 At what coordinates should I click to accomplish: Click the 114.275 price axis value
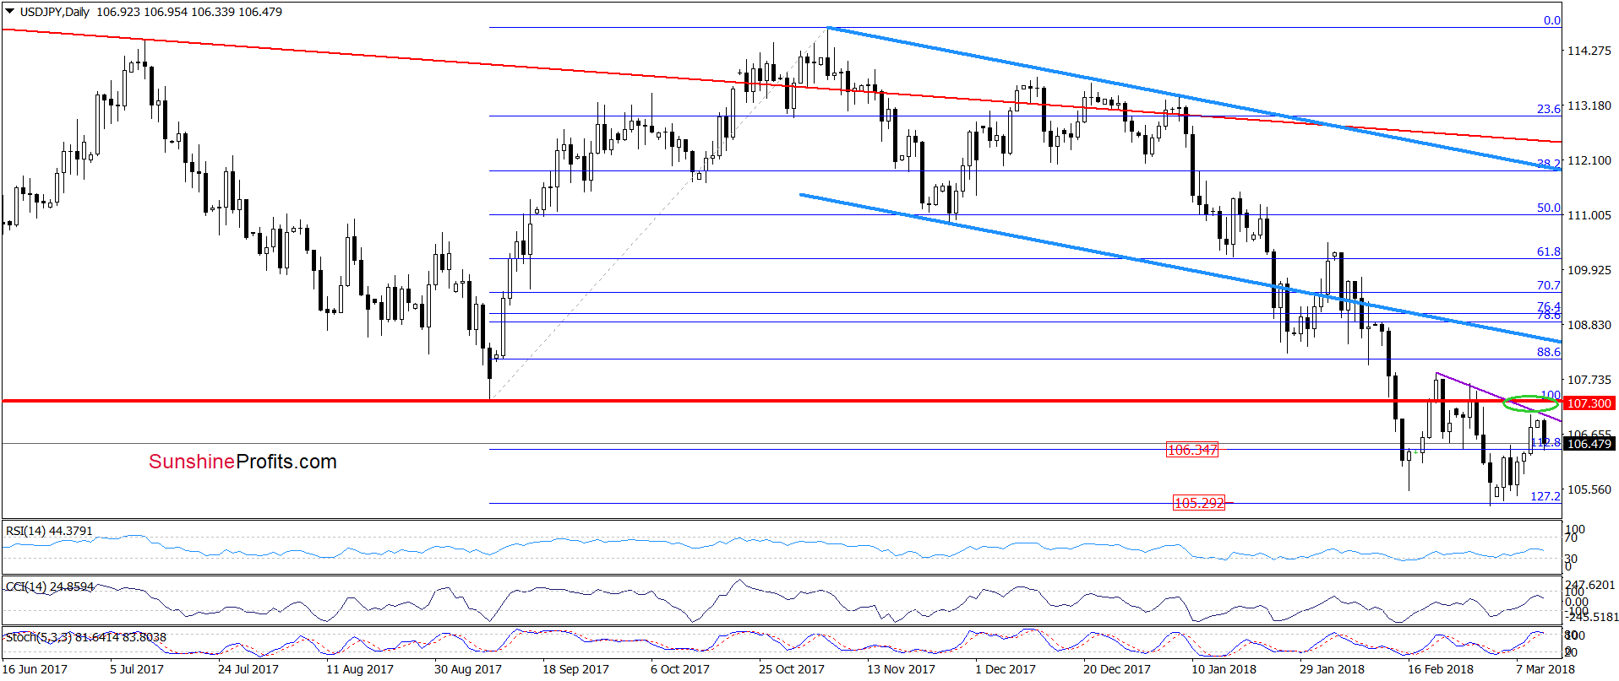(x=1589, y=51)
